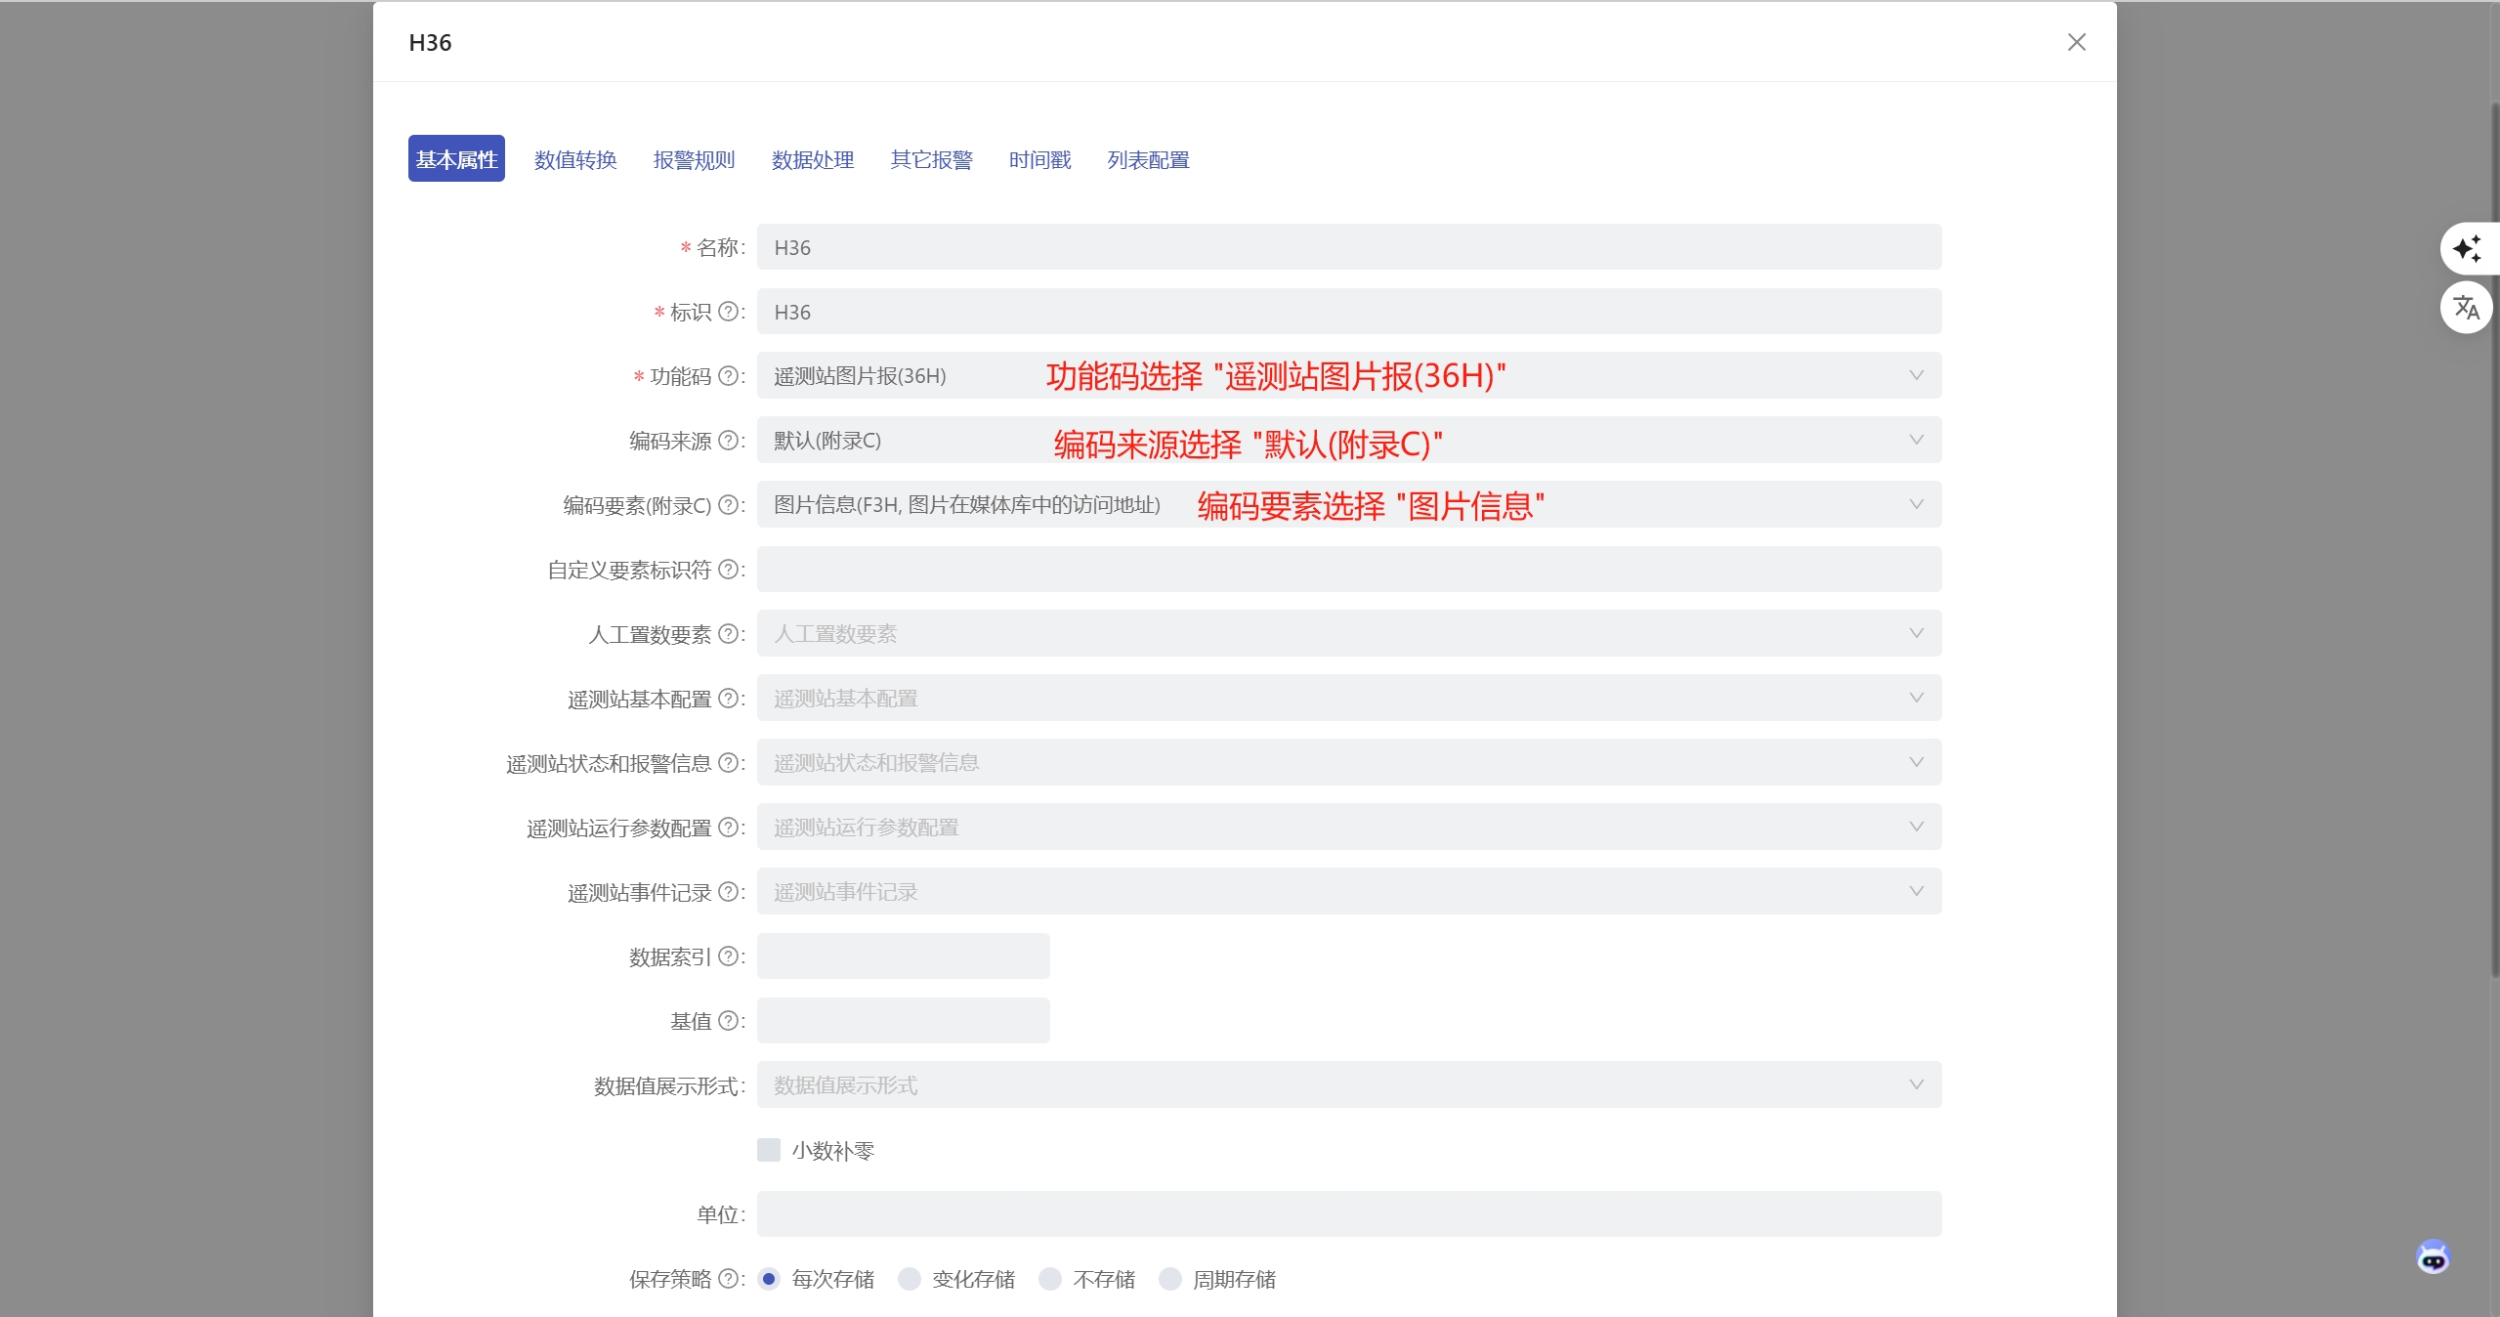2500x1317 pixels.
Task: Click the help icon beside 编码来源
Action: click(728, 441)
